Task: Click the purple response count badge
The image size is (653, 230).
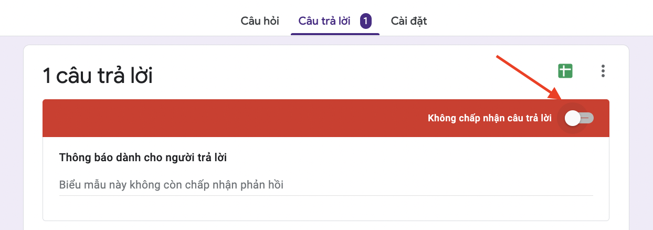Action: pos(366,21)
